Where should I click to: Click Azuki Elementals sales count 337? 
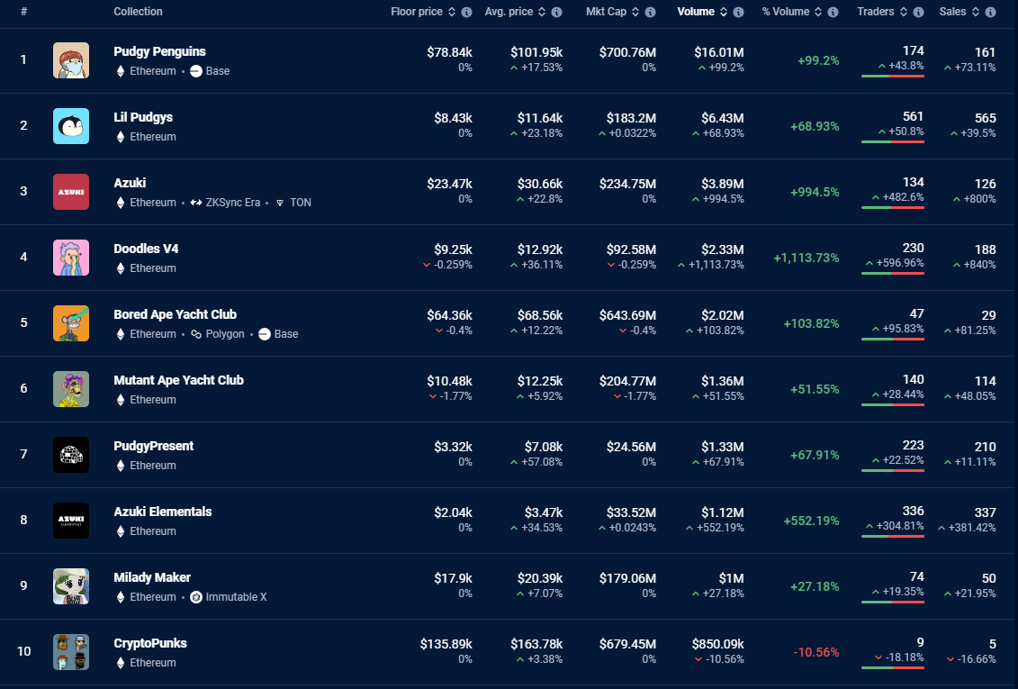coord(985,513)
